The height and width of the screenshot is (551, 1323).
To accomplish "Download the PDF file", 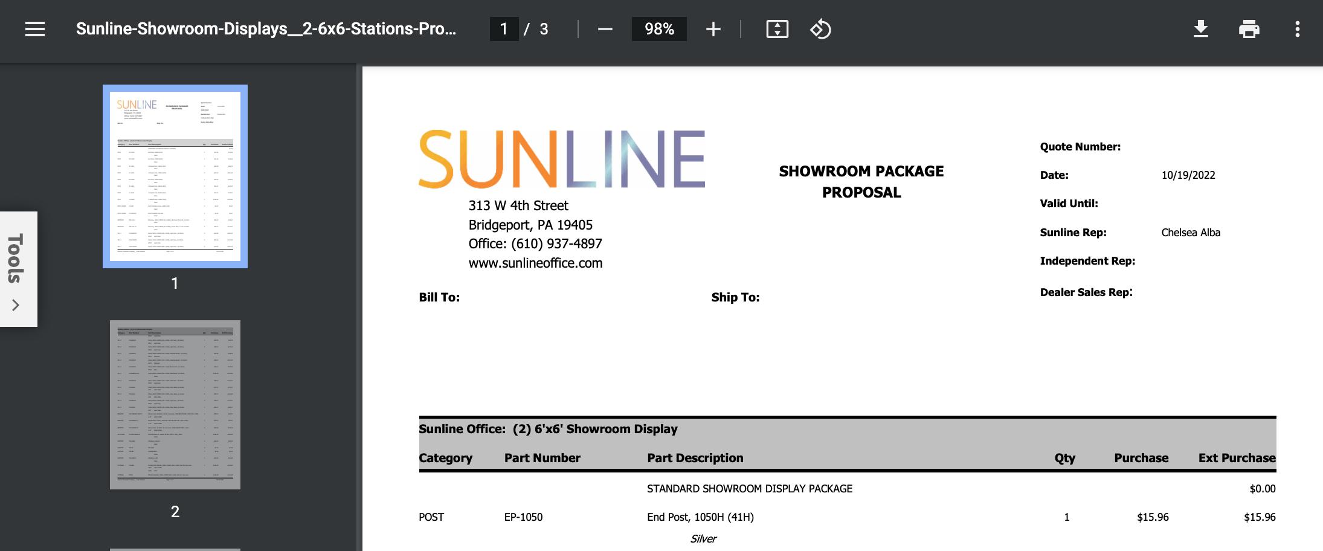I will pos(1200,29).
